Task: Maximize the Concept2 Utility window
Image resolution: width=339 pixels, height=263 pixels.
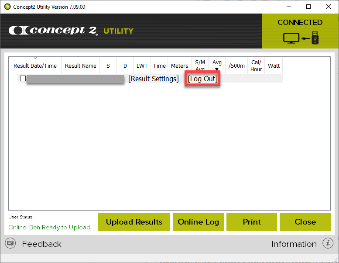Action: pyautogui.click(x=308, y=7)
